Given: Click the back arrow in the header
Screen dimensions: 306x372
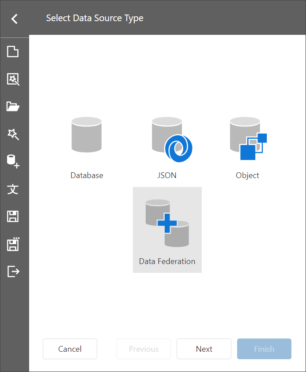Looking at the screenshot, I should [x=15, y=19].
